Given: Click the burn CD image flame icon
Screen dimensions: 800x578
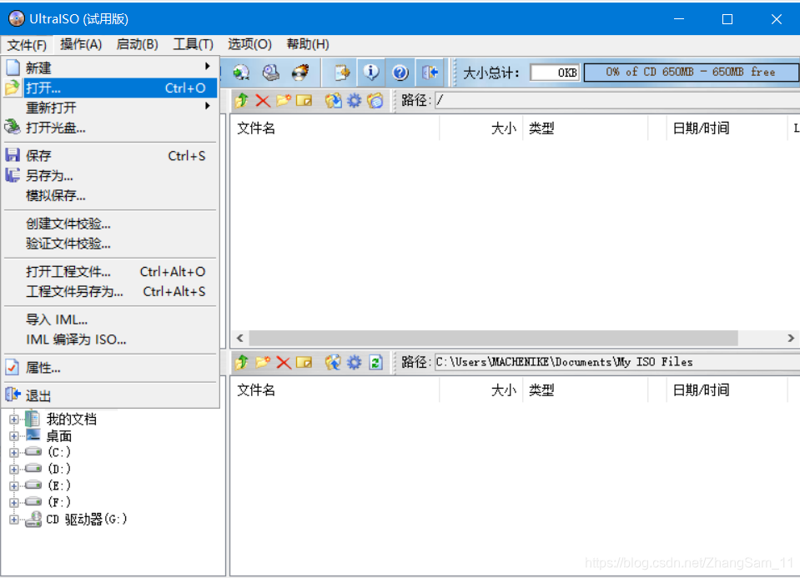Looking at the screenshot, I should [x=300, y=73].
